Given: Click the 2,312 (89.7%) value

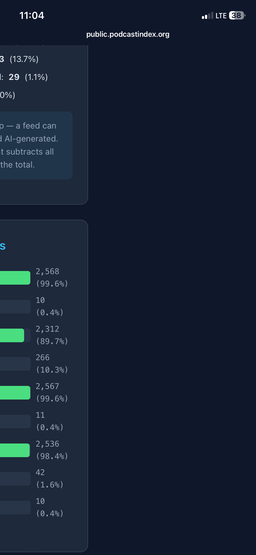Looking at the screenshot, I should (x=51, y=335).
